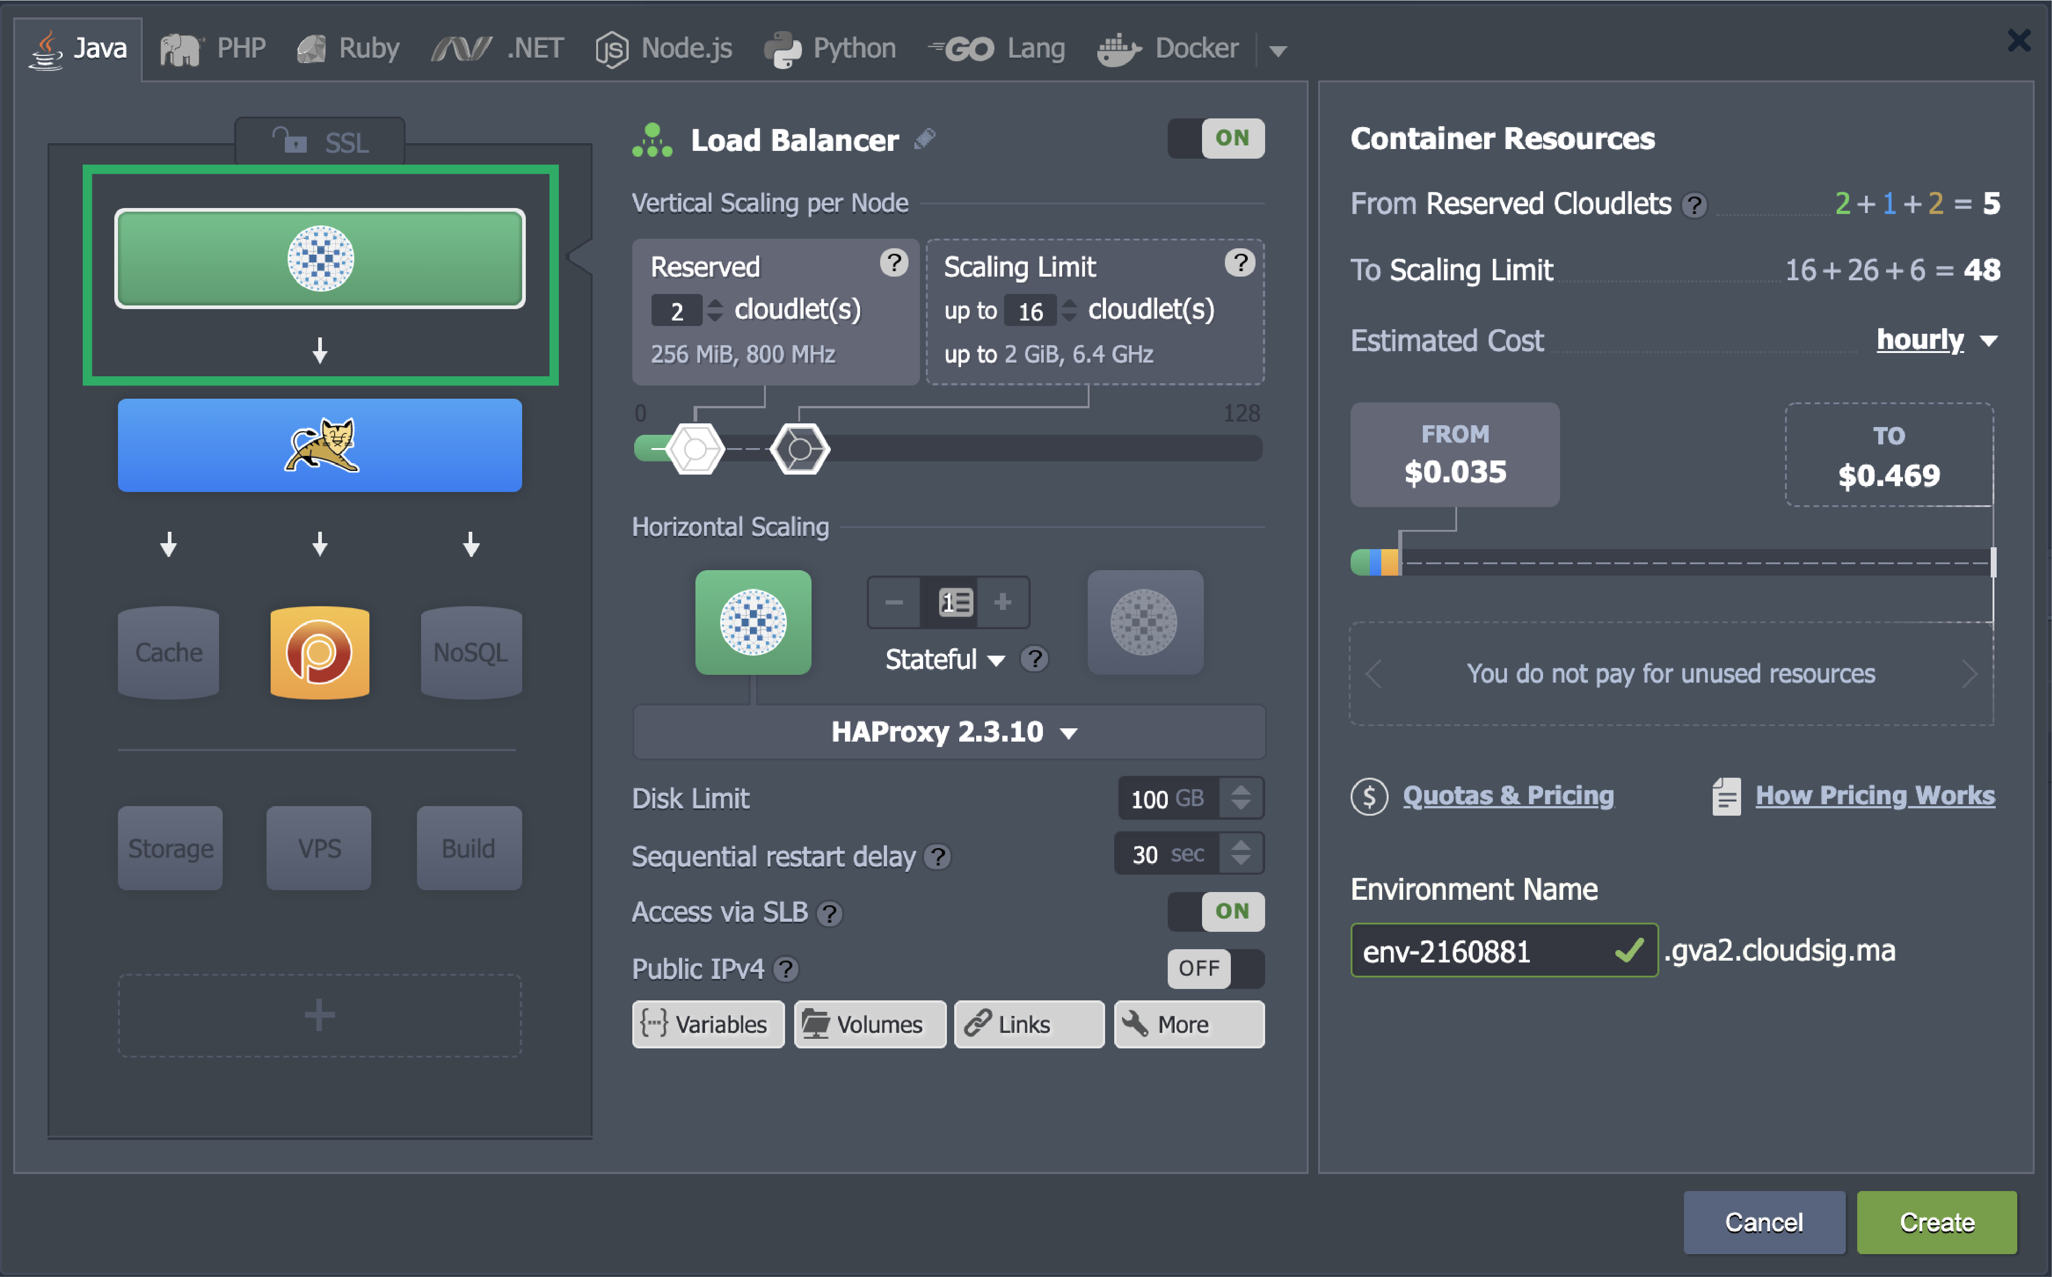Screen dimensions: 2052x1277
Task: Open the Links settings
Action: click(1029, 1025)
